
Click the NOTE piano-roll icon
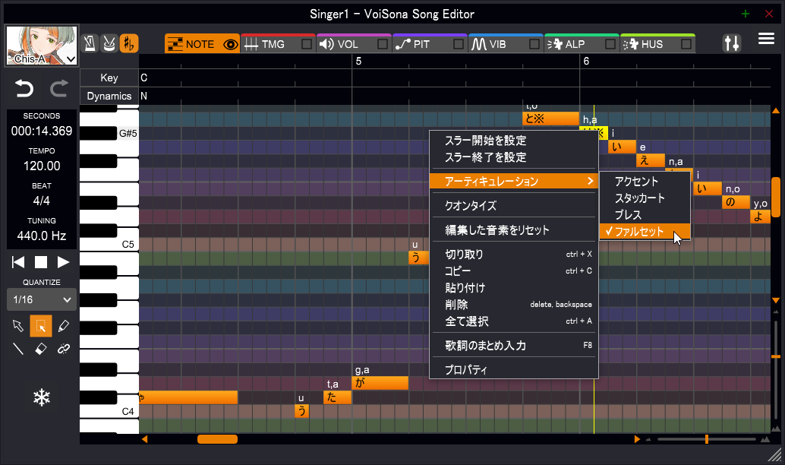pos(175,44)
